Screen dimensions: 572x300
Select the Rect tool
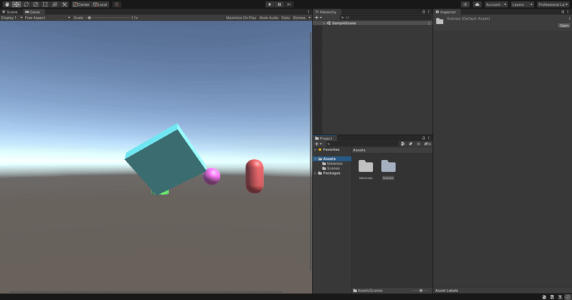tap(45, 4)
